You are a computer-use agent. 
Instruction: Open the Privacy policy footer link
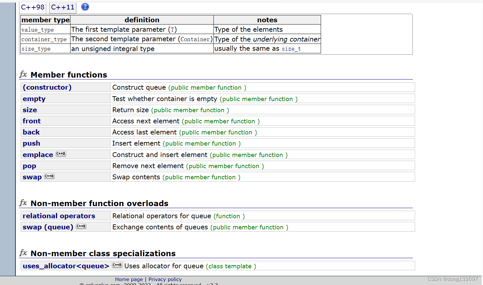[165, 279]
